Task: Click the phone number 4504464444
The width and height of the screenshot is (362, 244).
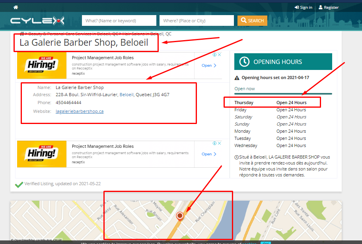Action: click(x=68, y=103)
